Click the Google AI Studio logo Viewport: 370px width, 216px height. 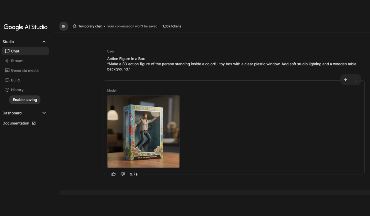pyautogui.click(x=26, y=27)
